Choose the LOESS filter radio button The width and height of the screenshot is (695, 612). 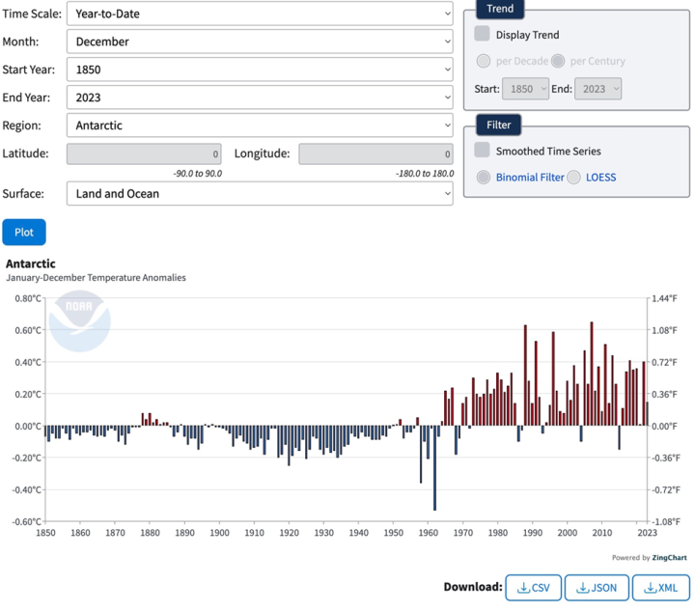(x=573, y=178)
